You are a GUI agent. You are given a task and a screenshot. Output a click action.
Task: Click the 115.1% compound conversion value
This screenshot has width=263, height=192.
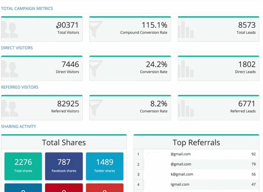[x=154, y=25]
